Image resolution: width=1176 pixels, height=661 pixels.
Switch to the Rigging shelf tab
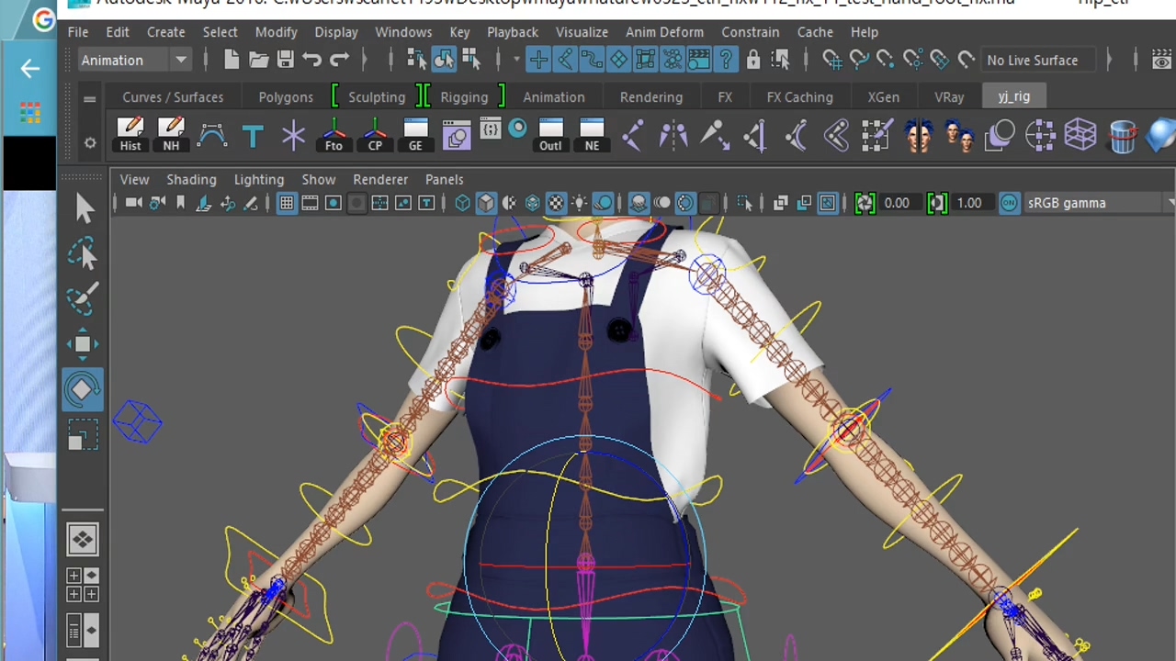point(464,96)
